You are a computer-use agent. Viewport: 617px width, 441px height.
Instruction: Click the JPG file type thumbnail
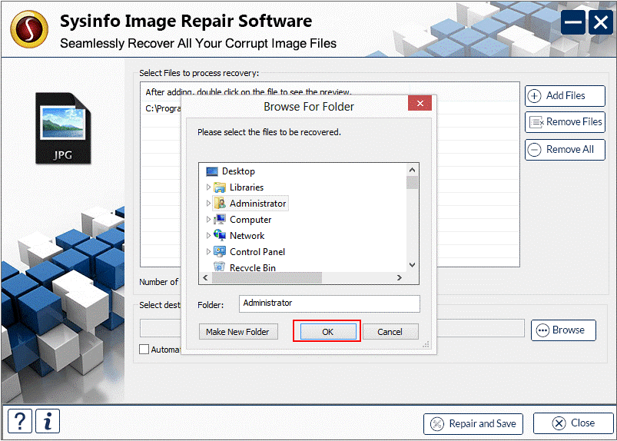pyautogui.click(x=63, y=128)
